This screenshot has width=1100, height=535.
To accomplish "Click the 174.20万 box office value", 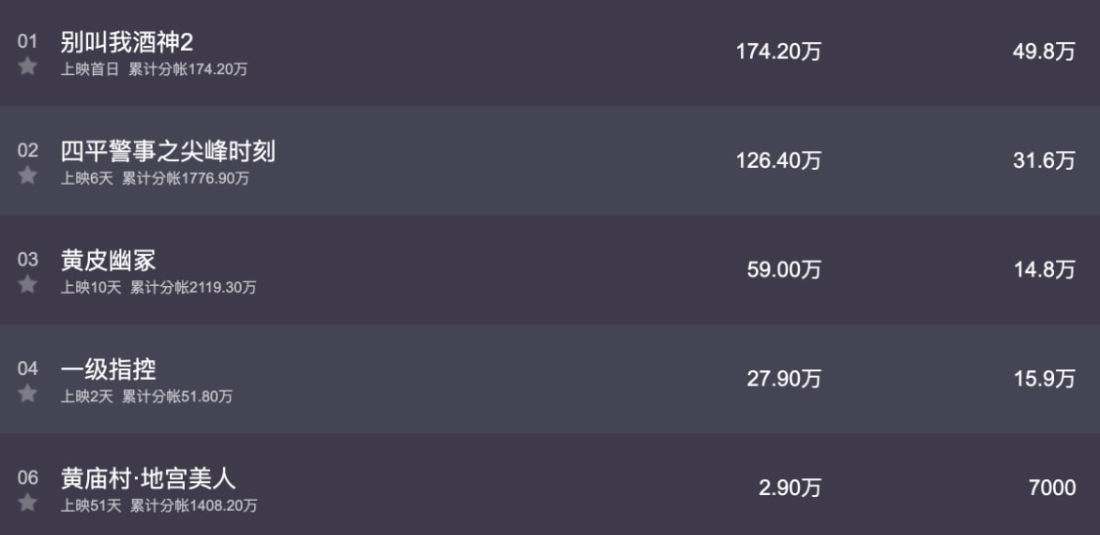I will coord(778,52).
